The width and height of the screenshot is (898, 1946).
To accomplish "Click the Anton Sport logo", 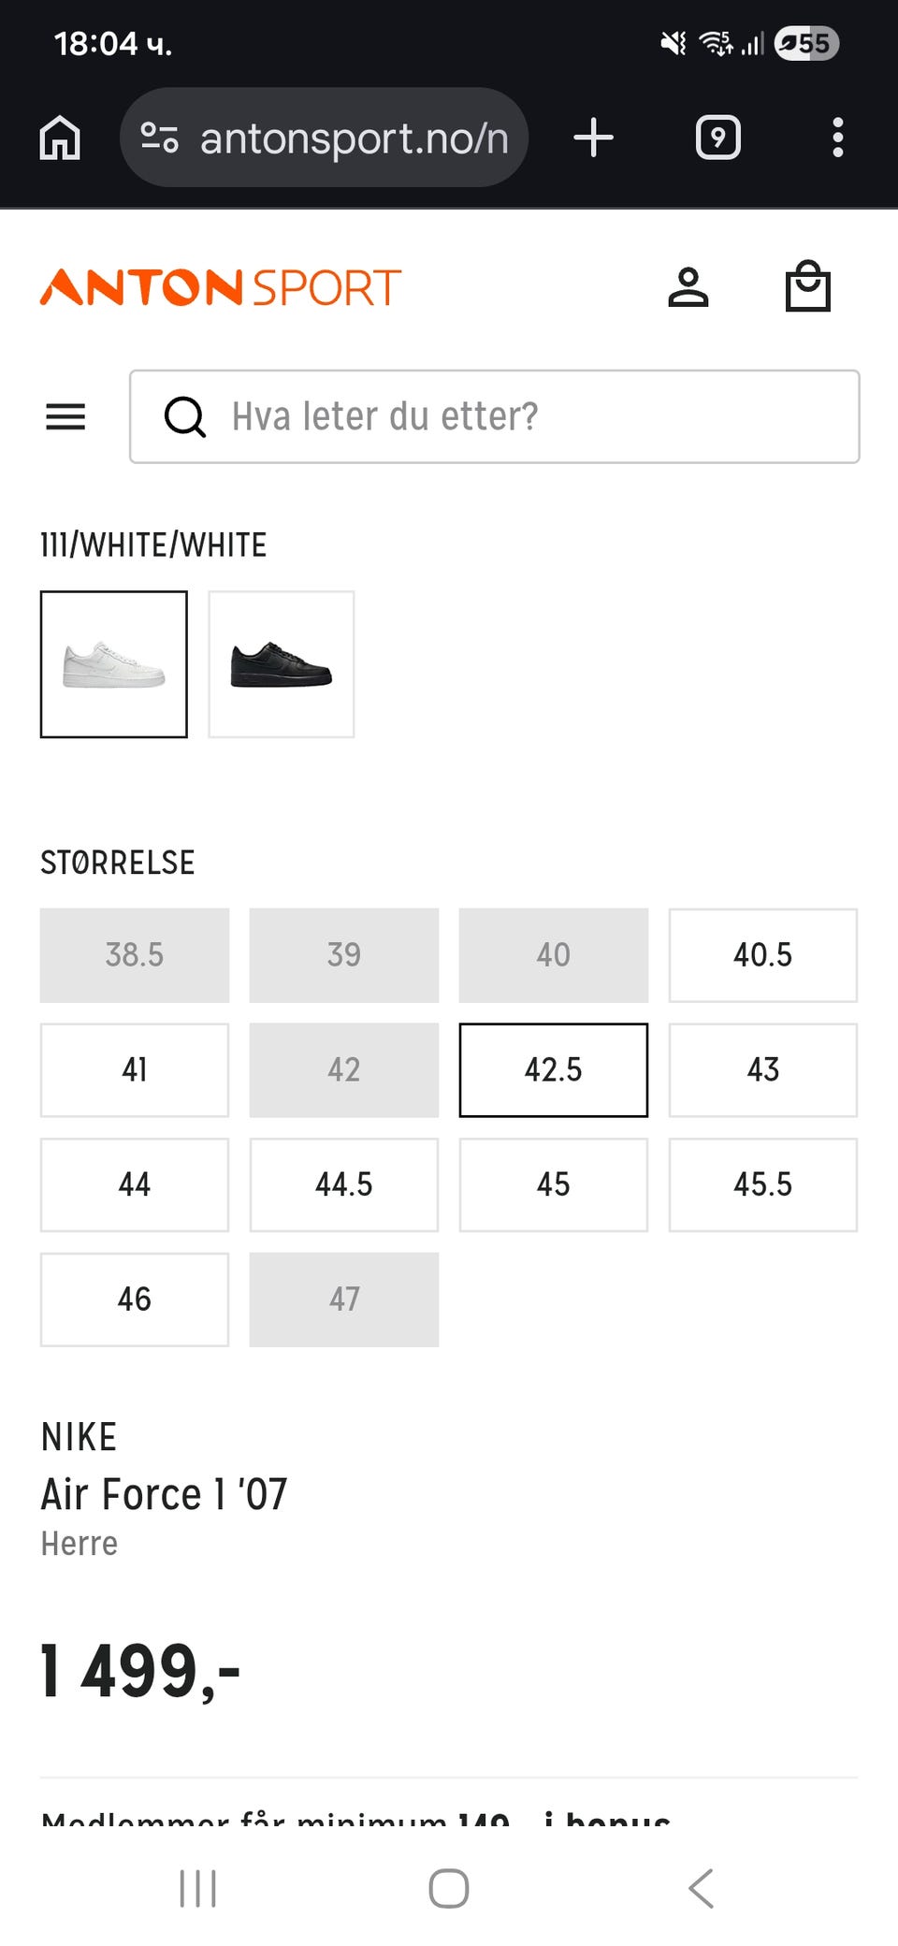I will coord(221,287).
